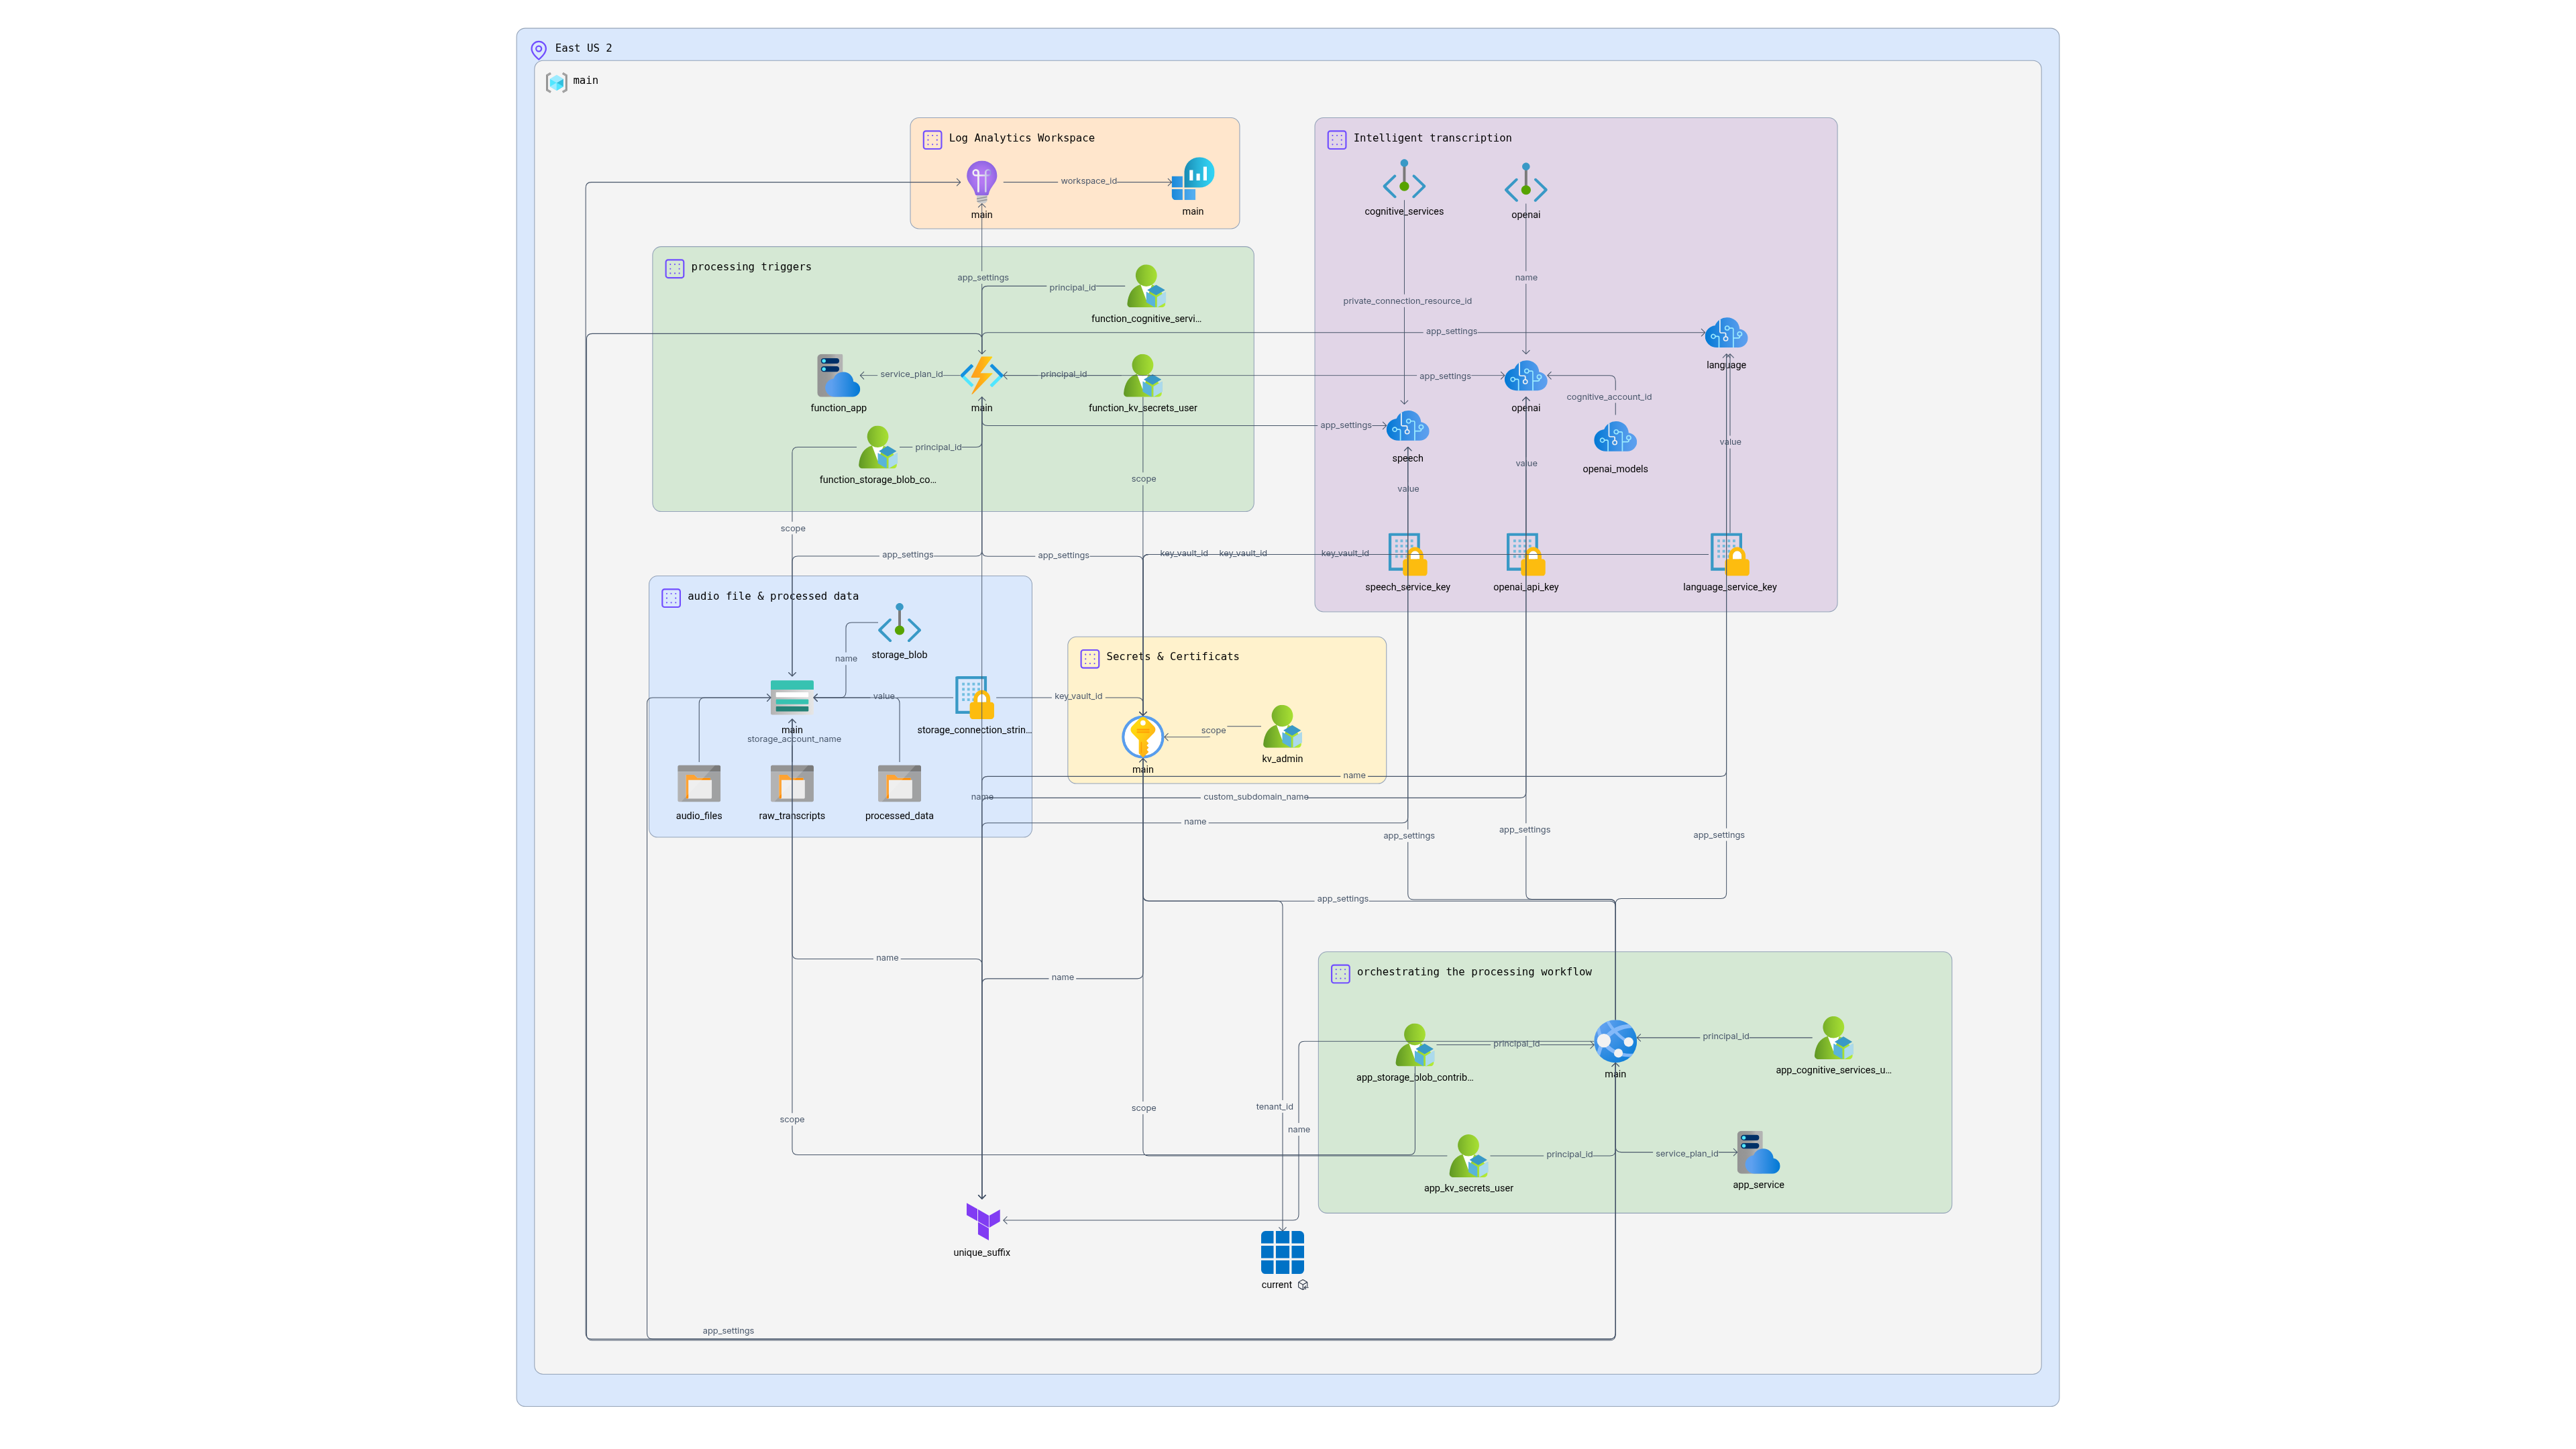Select the orchestrating the processing workflow group icon
The image size is (2576, 1449).
tap(1340, 974)
